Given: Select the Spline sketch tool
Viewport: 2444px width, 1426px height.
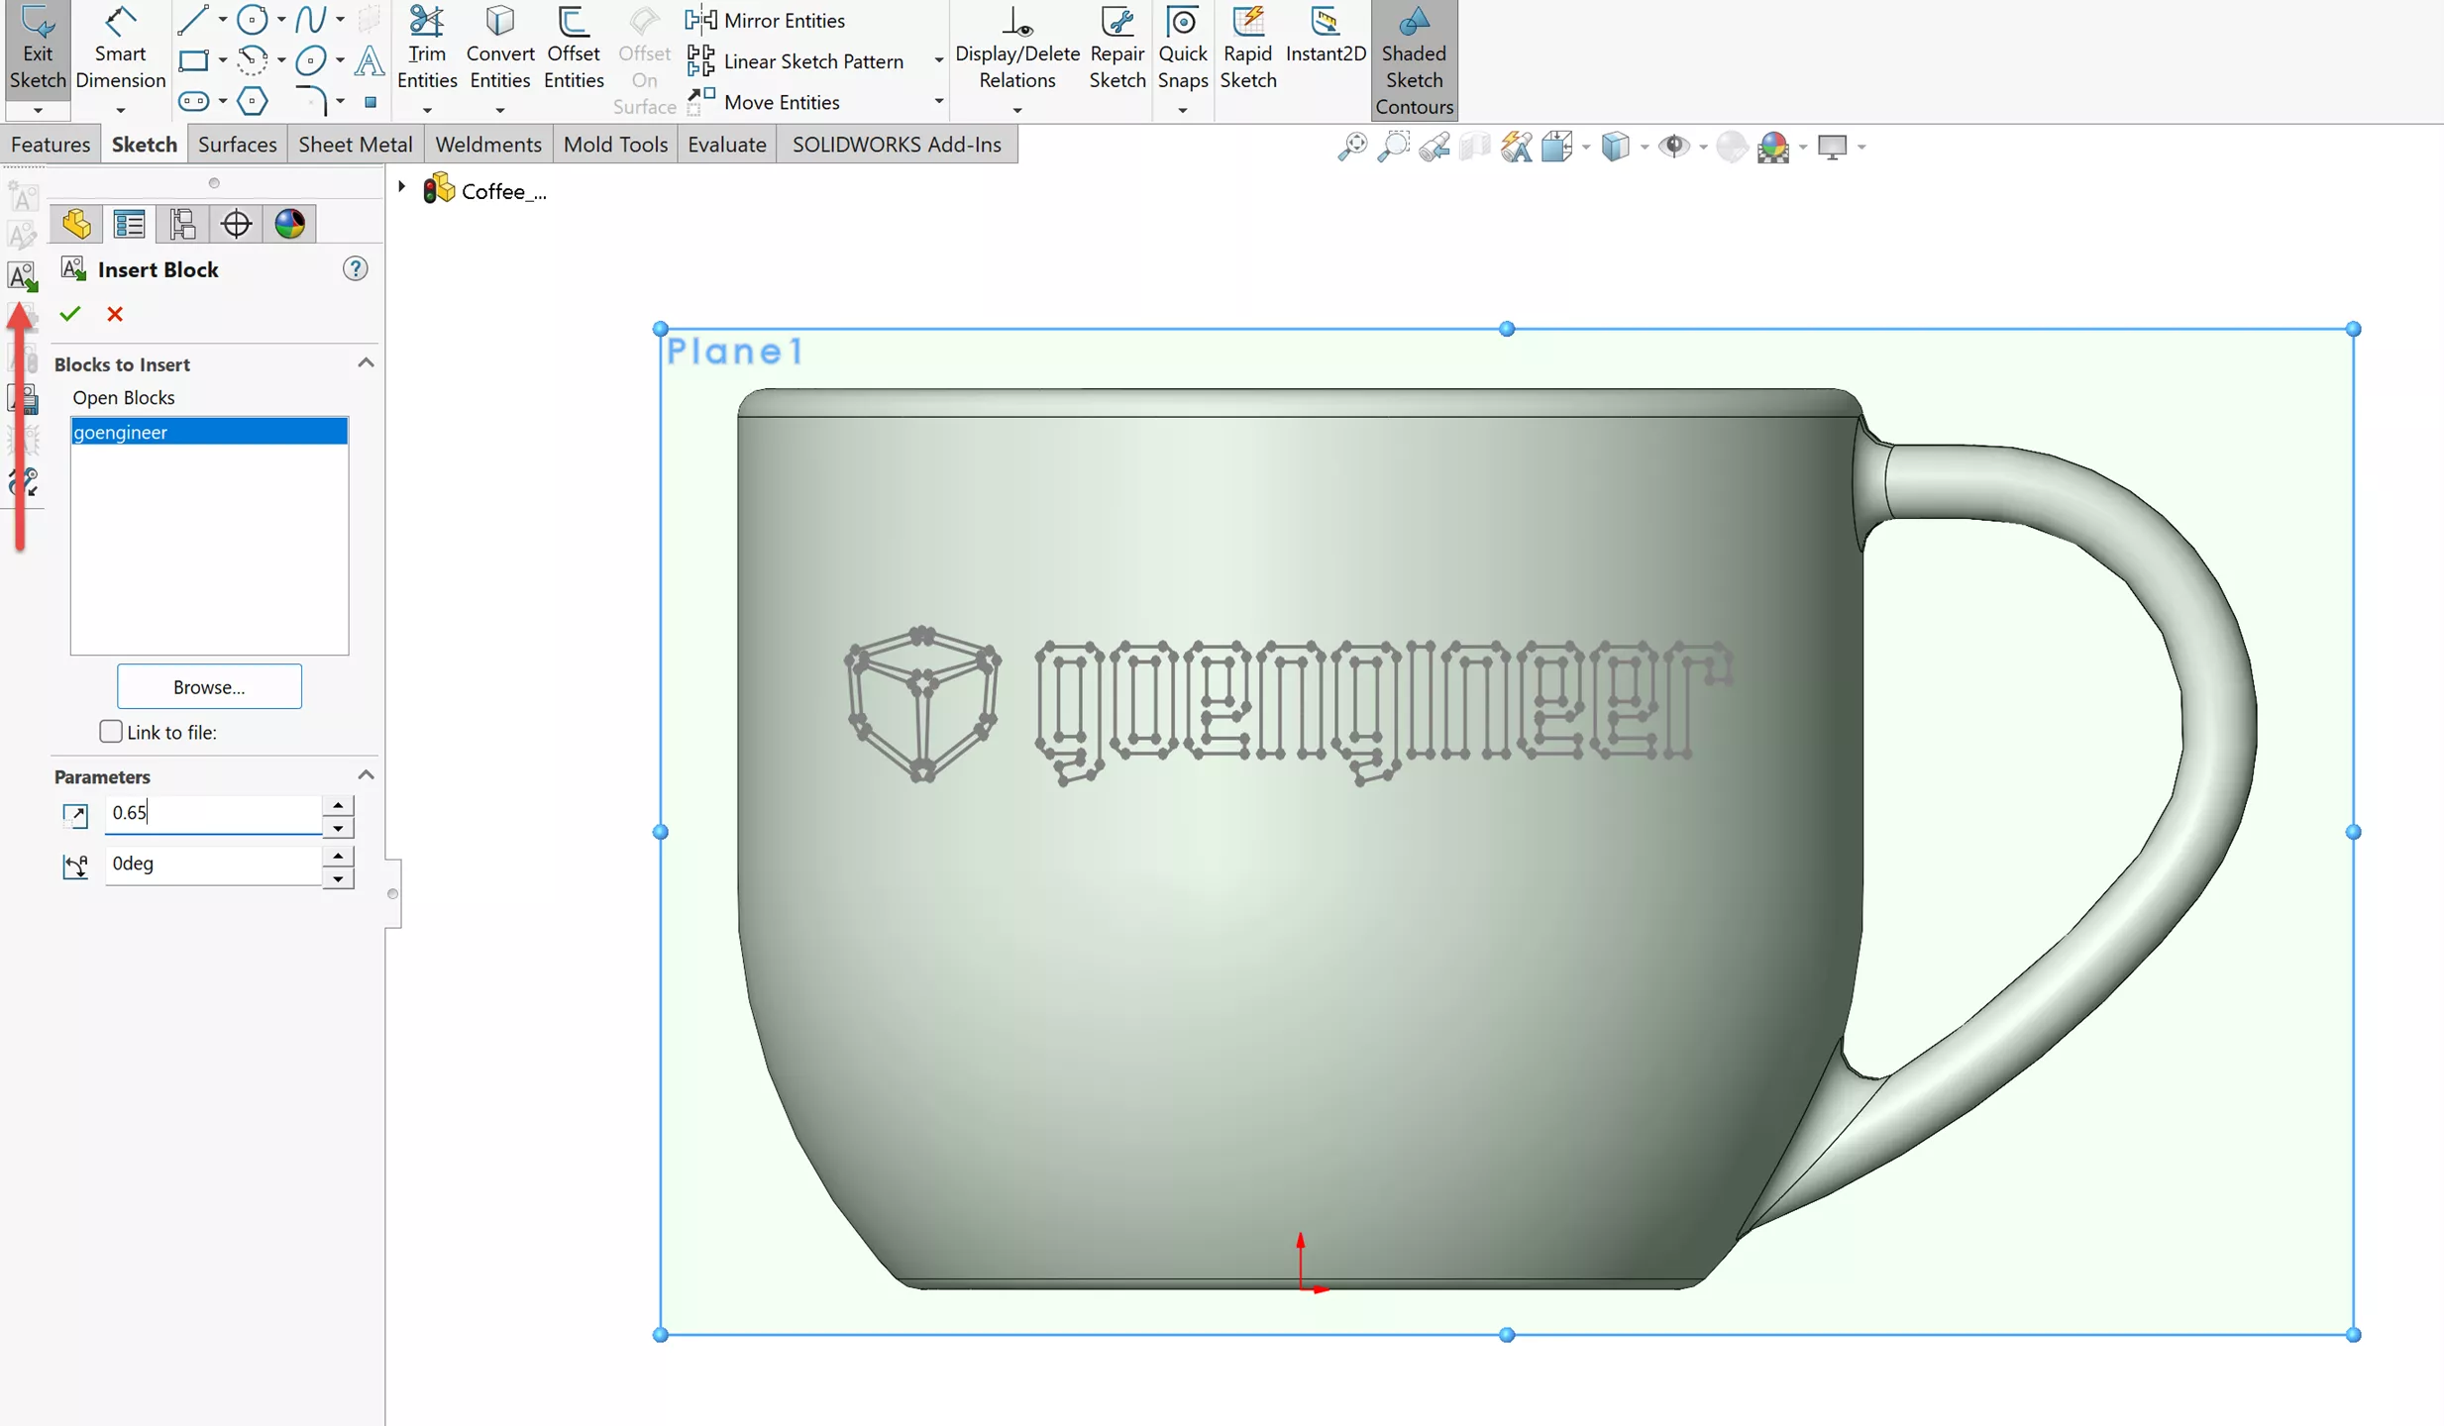Looking at the screenshot, I should 311,19.
